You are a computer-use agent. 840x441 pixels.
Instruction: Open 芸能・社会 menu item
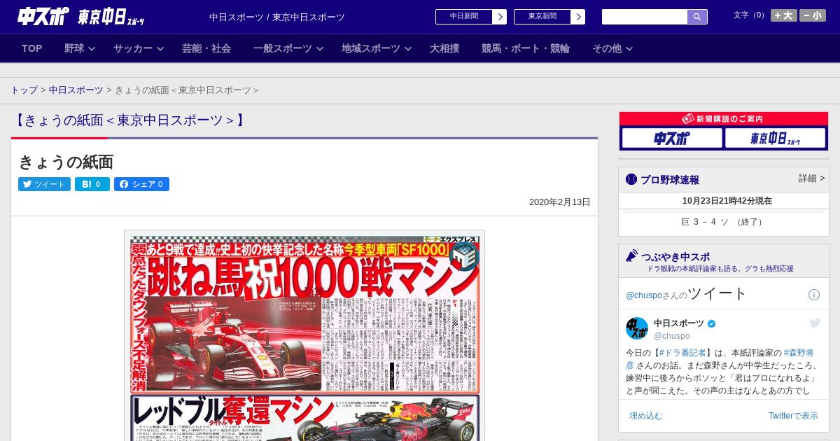pyautogui.click(x=206, y=48)
